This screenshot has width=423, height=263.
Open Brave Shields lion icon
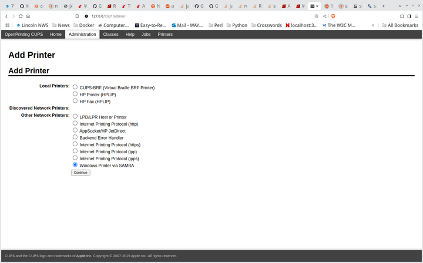point(333,16)
